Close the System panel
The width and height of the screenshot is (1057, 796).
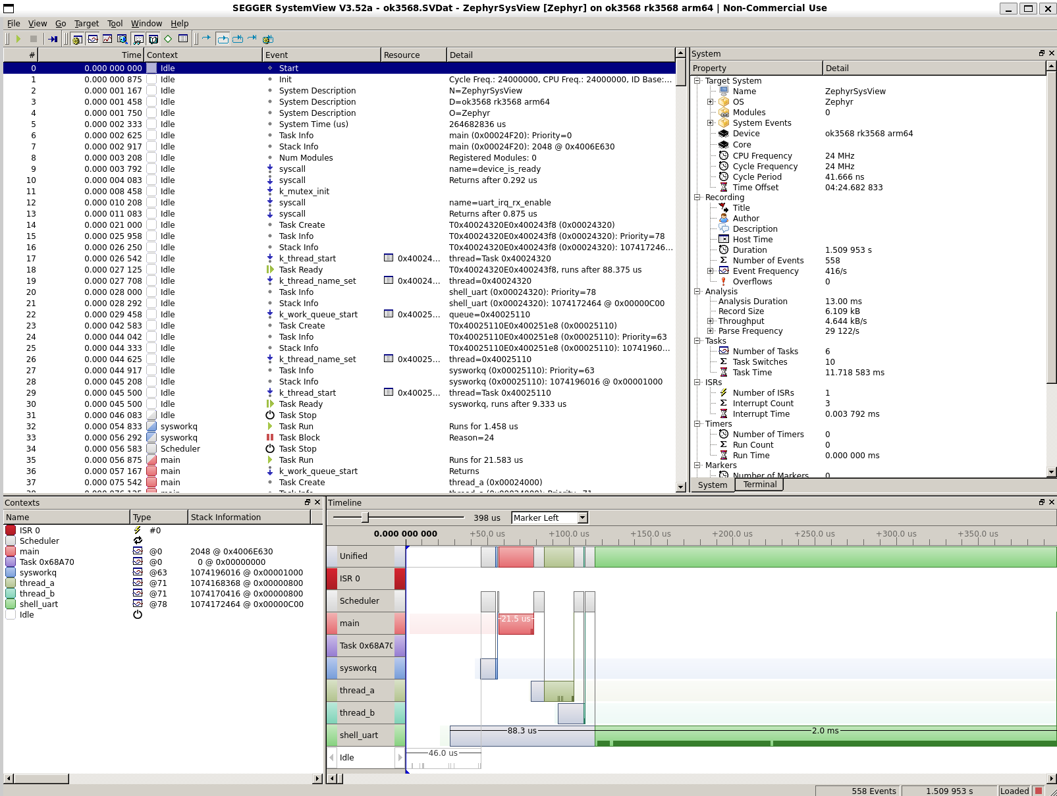point(1052,53)
